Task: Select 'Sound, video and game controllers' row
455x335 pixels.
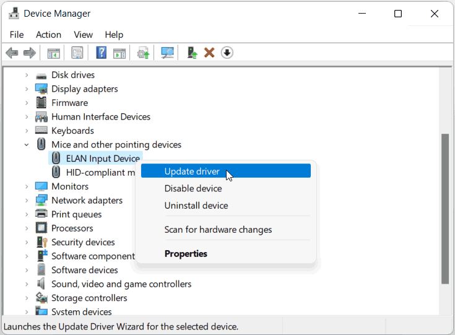Action: point(121,284)
